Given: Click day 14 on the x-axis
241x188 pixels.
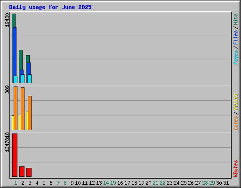Looking at the screenshot, I should tap(106, 183).
